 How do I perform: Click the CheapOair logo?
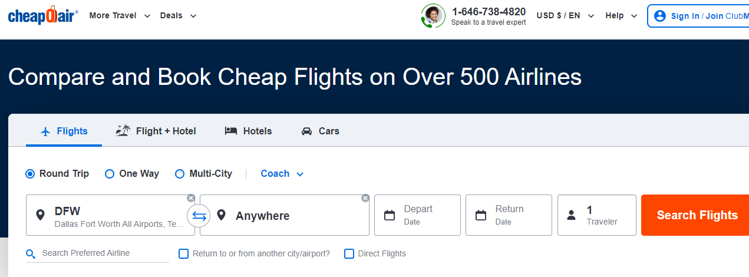43,15
